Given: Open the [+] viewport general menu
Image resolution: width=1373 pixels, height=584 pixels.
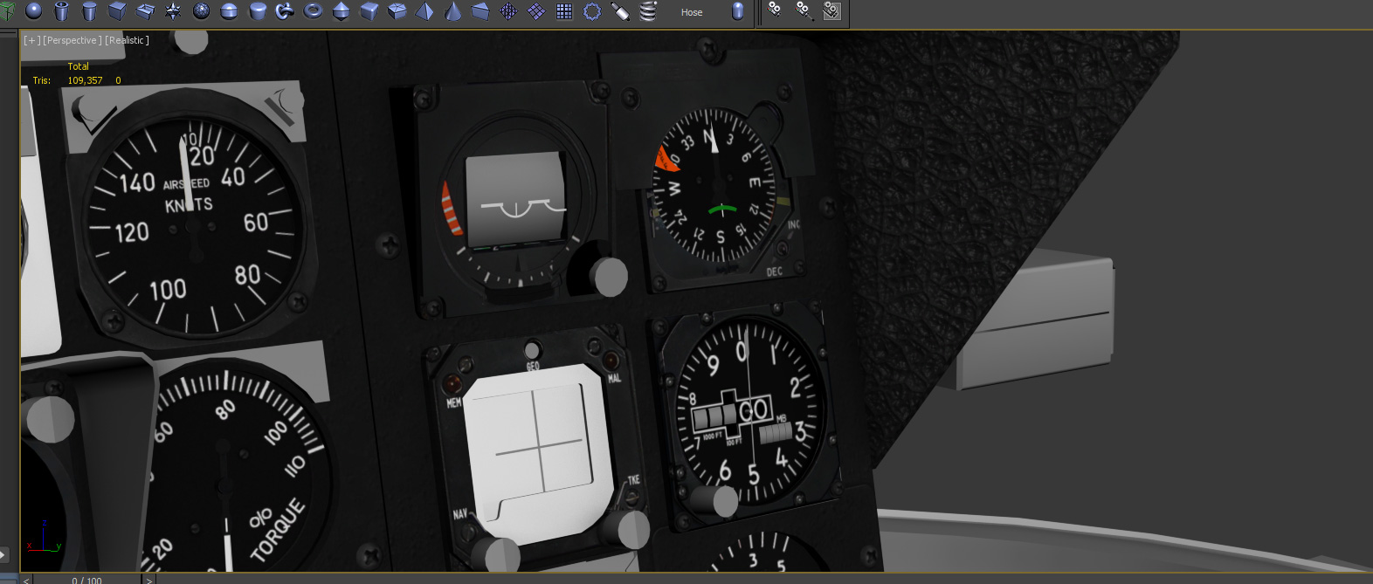Looking at the screenshot, I should tap(32, 40).
